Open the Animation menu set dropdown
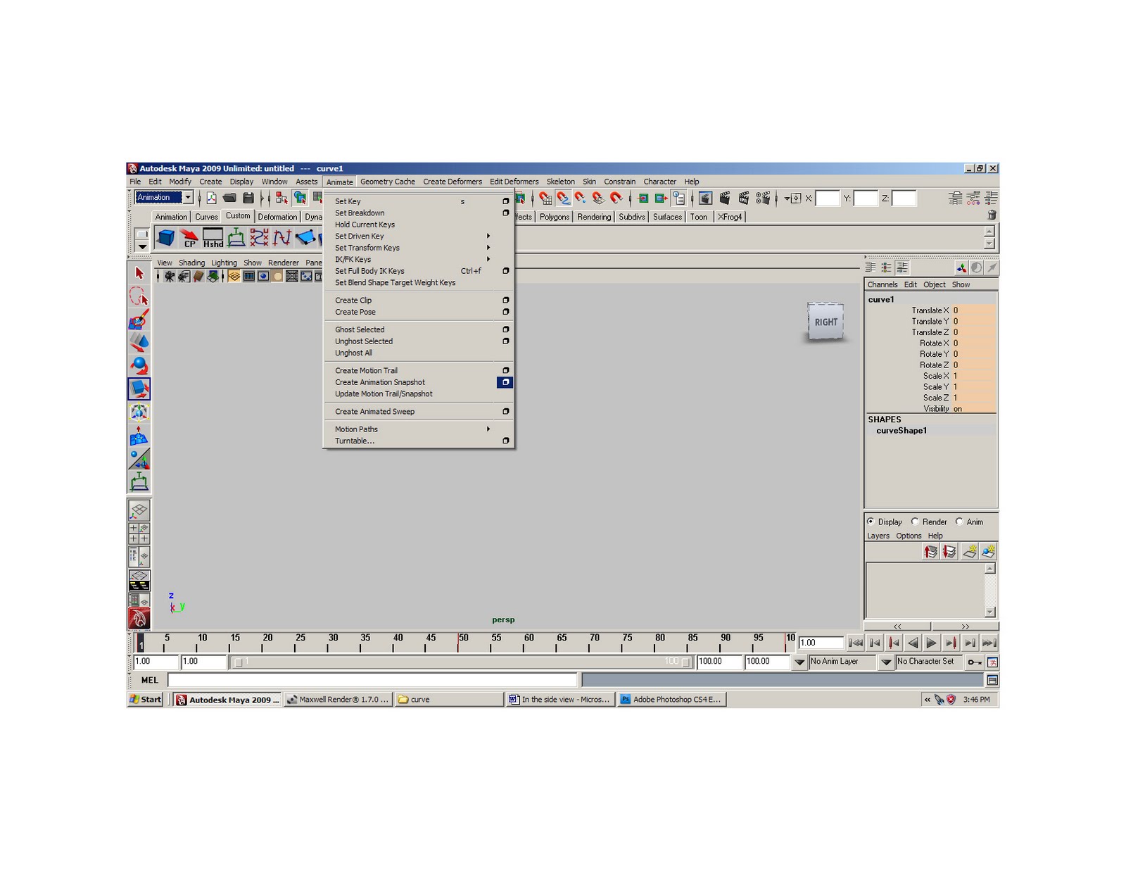 point(188,198)
